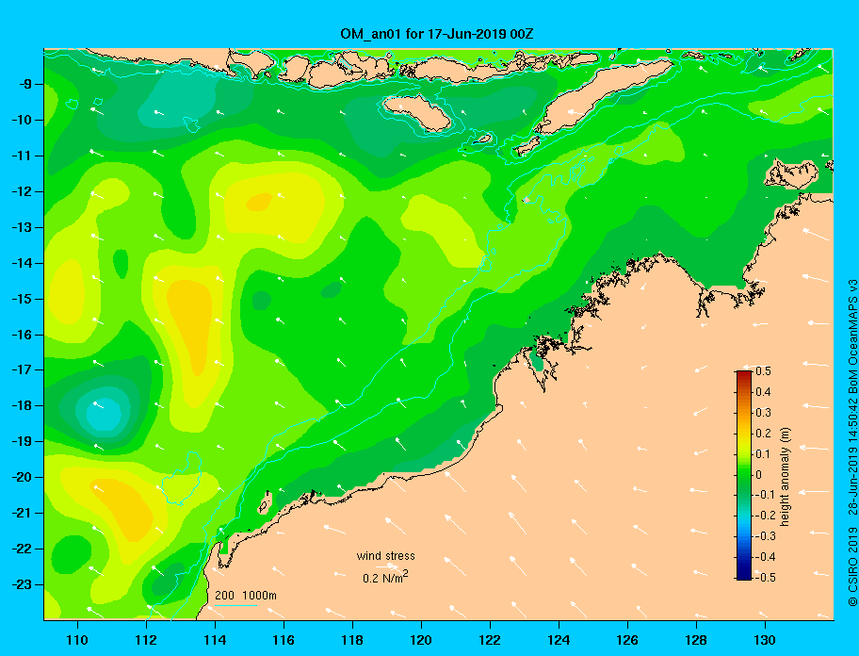859x656 pixels.
Task: Click the 'wind stress' legend label
Action: coord(385,556)
